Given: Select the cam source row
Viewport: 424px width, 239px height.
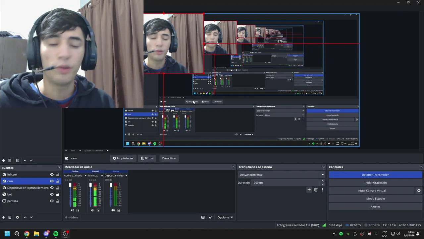Looking at the screenshot, I should coord(30,181).
